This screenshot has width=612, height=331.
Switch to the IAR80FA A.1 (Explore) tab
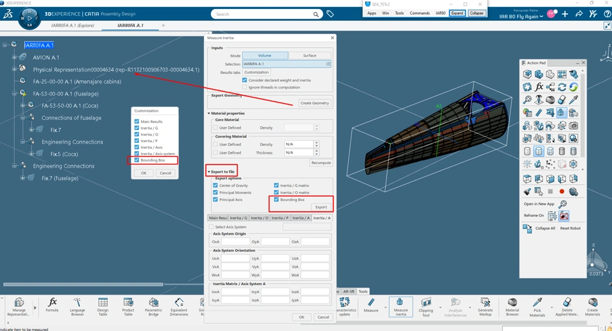(x=73, y=26)
